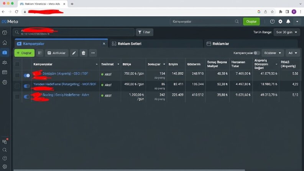Screen dimensions: 304x171
Task: Open the Sonuçlar column dropdown arrow
Action: [x=164, y=64]
